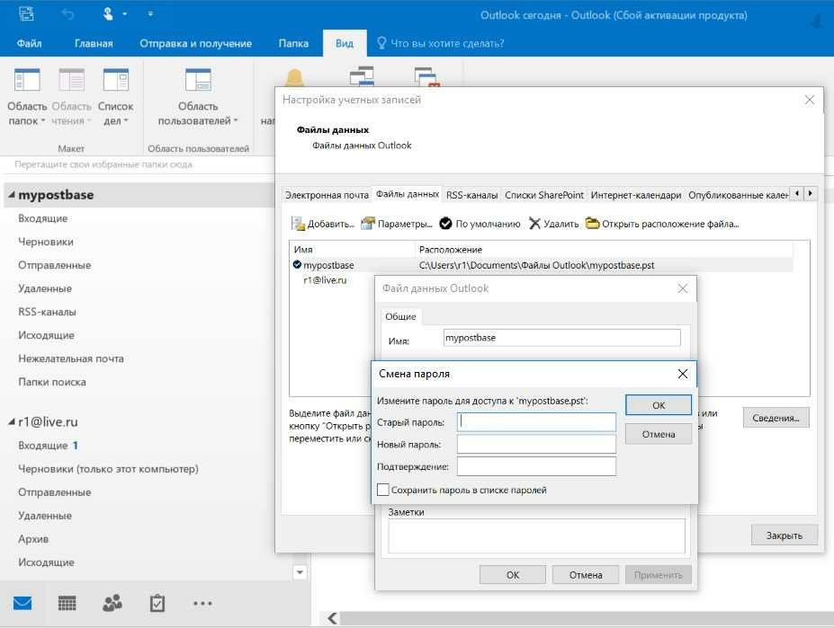Screen dimensions: 834x628
Task: Click Open File Location folder icon
Action: 592,224
